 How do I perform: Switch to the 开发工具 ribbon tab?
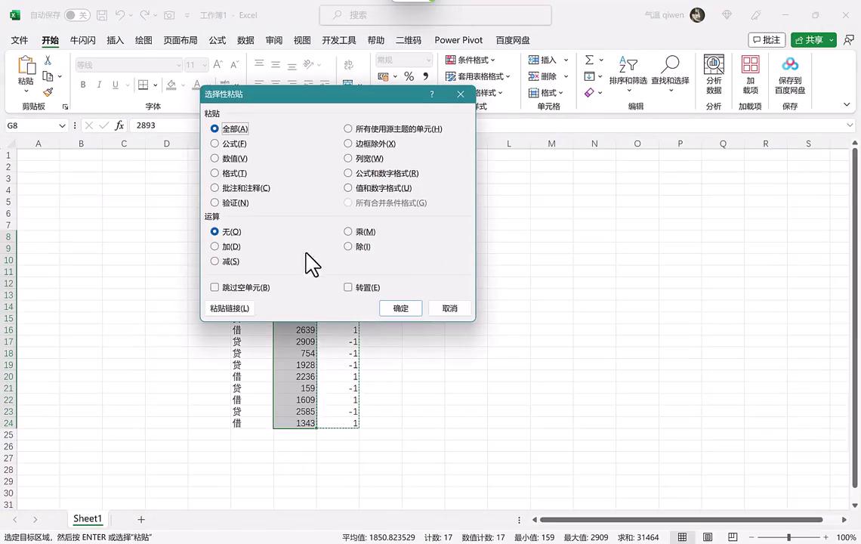(x=338, y=40)
